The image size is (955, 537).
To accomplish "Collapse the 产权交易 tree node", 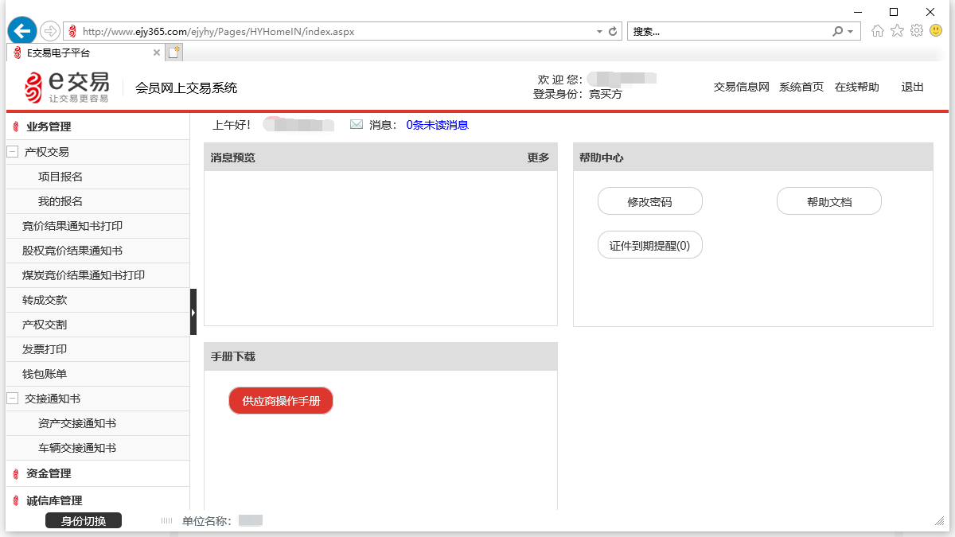I will point(12,151).
